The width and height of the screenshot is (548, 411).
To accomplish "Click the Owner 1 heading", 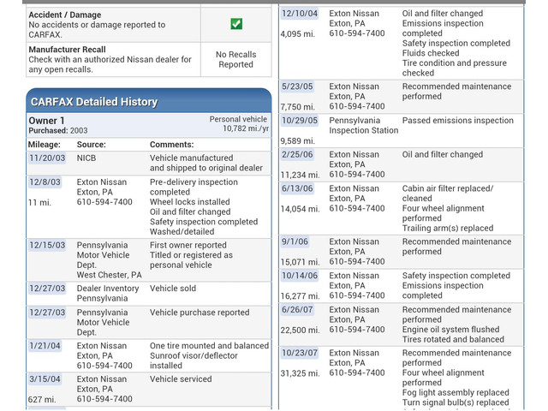I will pyautogui.click(x=47, y=121).
